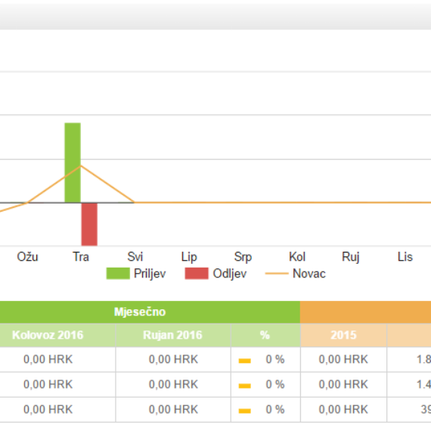Click the orange Novac line peak
Image resolution: width=431 pixels, height=431 pixels.
(x=81, y=166)
